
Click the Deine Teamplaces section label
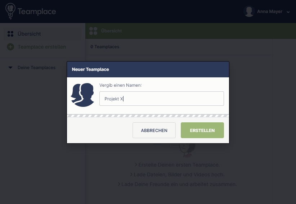click(x=36, y=68)
